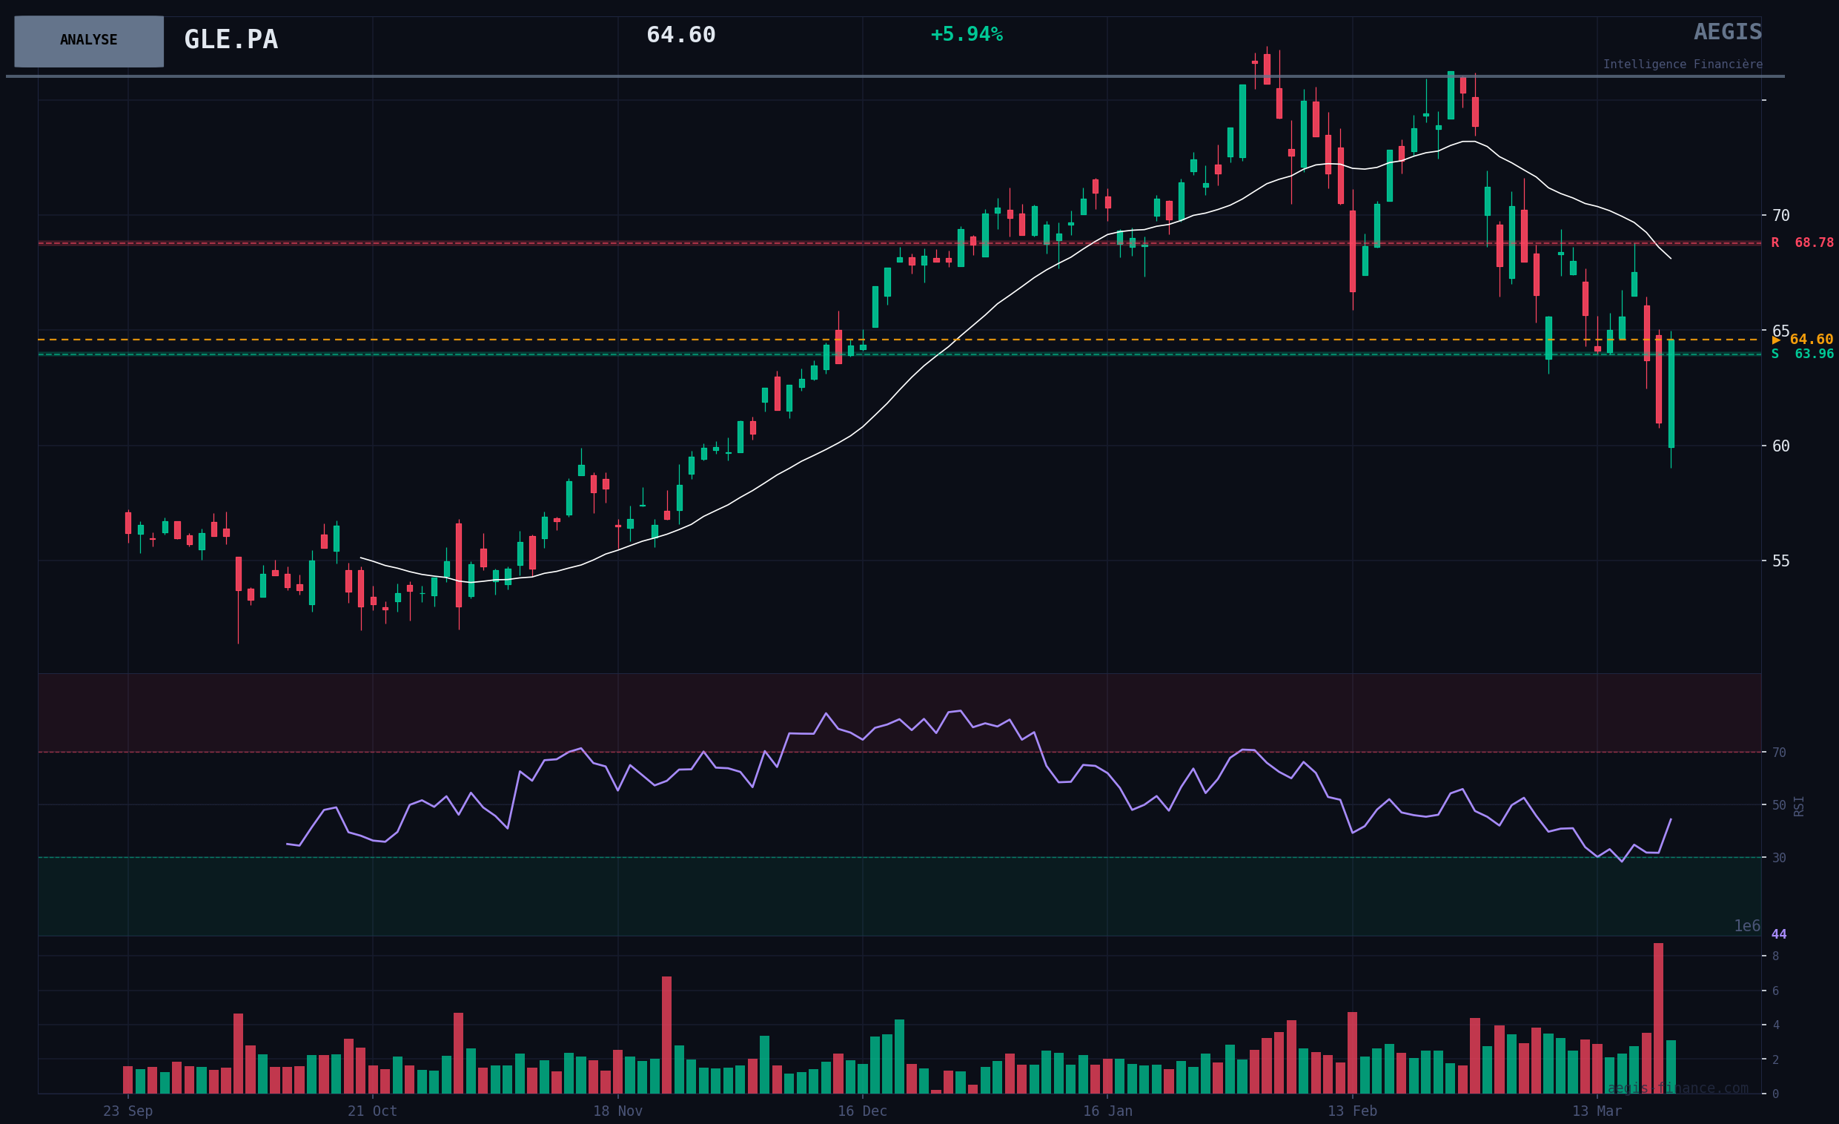Click the 16 Dec date label
The image size is (1839, 1124).
tap(862, 1111)
